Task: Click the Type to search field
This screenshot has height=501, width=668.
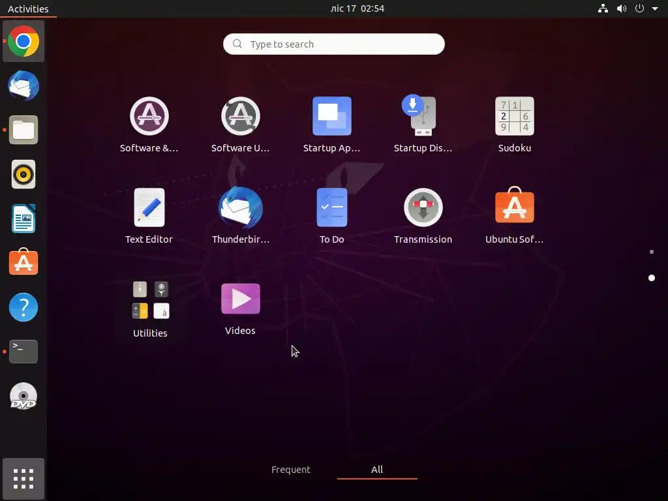Action: tap(333, 44)
